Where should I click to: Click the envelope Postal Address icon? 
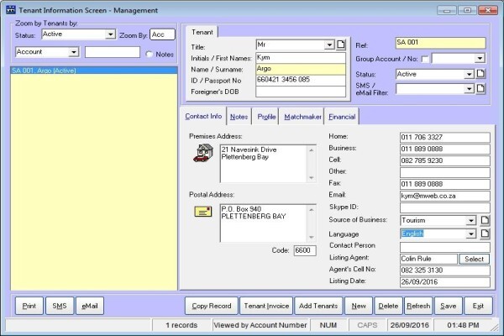coord(203,211)
